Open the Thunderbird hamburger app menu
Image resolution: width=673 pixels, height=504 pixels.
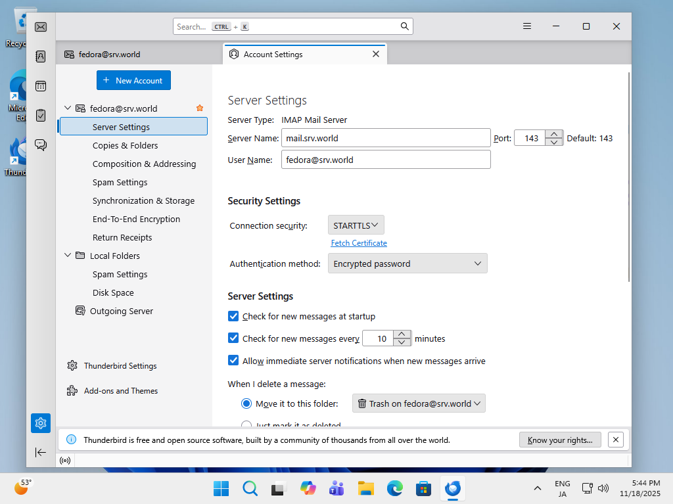(527, 26)
